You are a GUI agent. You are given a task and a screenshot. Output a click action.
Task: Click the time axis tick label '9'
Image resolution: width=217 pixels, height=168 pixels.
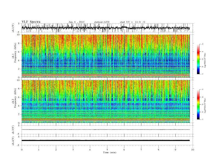pos(175,150)
